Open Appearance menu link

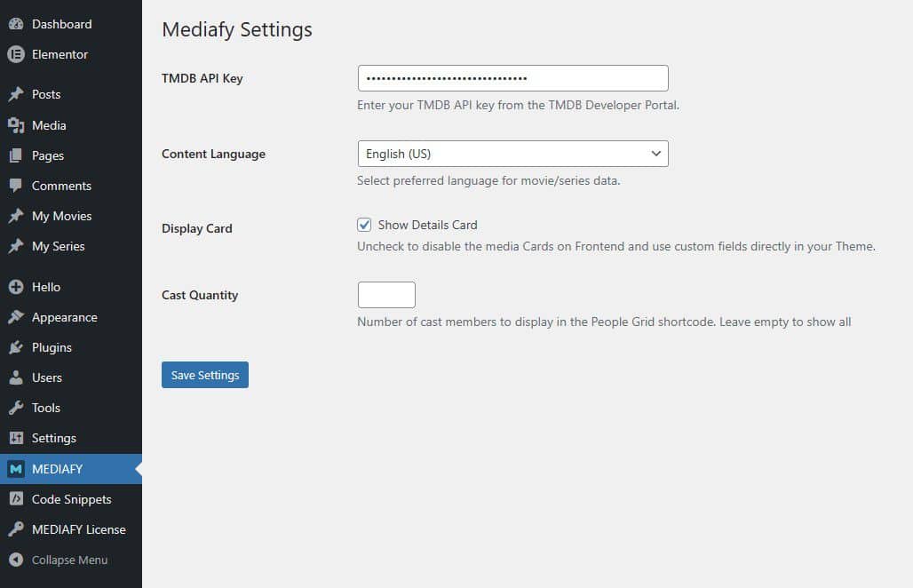tap(71, 317)
